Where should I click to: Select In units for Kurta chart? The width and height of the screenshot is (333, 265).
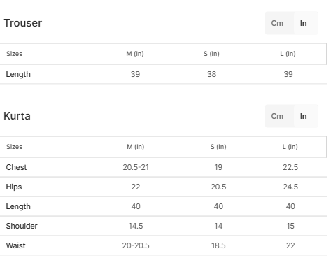tap(304, 116)
